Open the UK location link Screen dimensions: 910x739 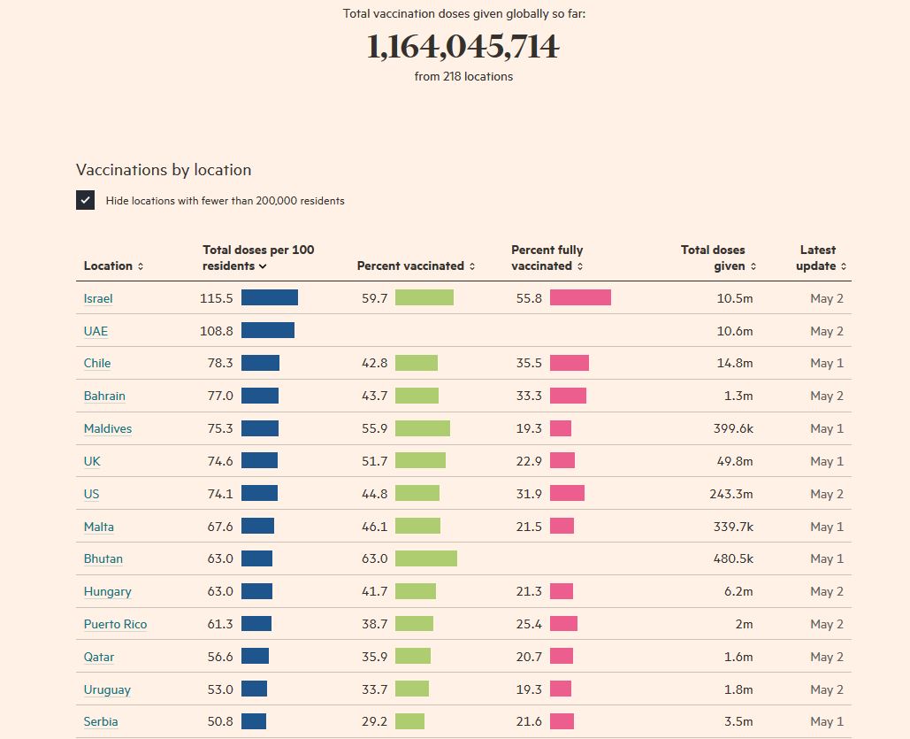tap(92, 461)
